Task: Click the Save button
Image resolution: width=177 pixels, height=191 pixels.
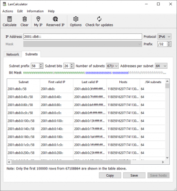Action: point(134,175)
